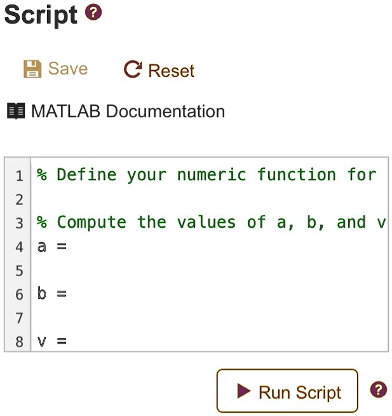This screenshot has height=416, width=392.
Task: Click the play triangle in Run Script
Action: [x=243, y=391]
